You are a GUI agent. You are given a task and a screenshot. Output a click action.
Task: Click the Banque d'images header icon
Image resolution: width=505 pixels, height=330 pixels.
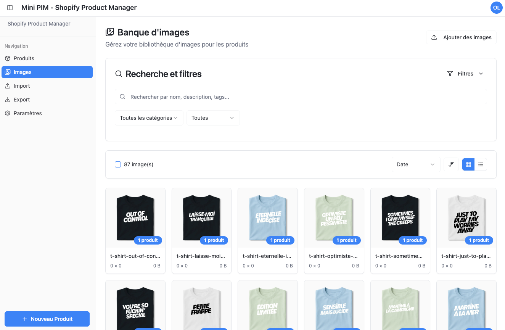[110, 32]
